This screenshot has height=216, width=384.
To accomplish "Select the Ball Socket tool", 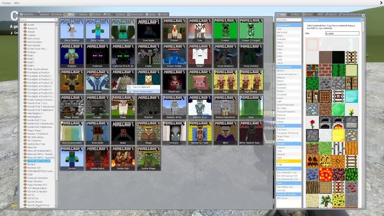I will pos(289,32).
